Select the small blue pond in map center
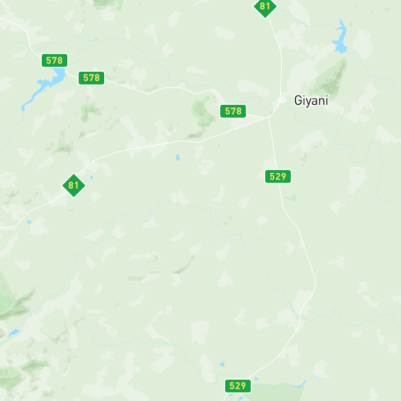 pyautogui.click(x=178, y=157)
